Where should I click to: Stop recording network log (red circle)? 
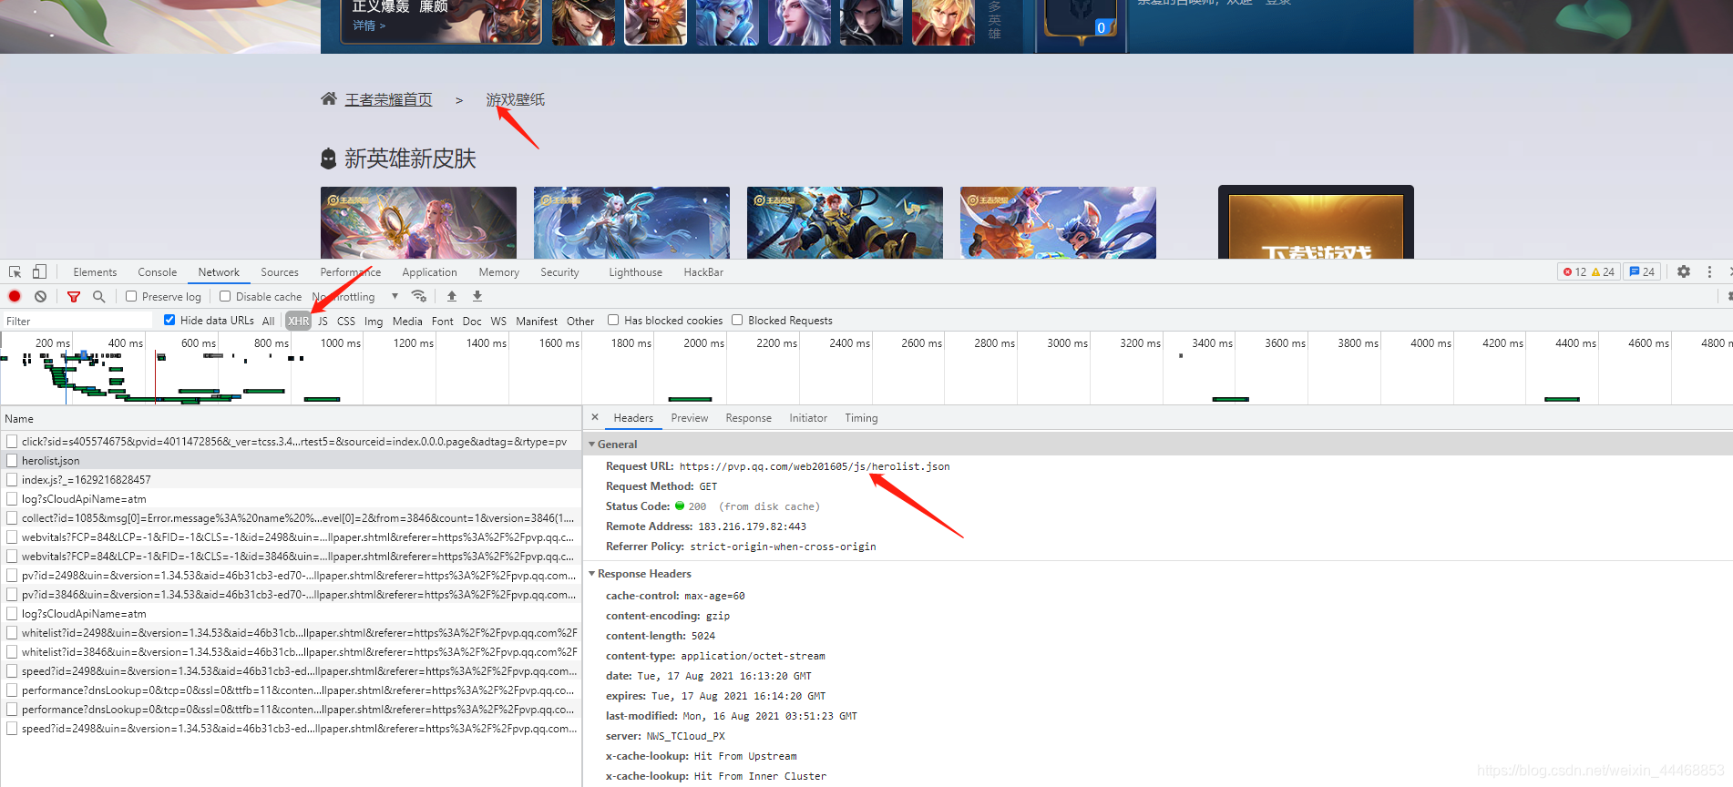coord(15,296)
